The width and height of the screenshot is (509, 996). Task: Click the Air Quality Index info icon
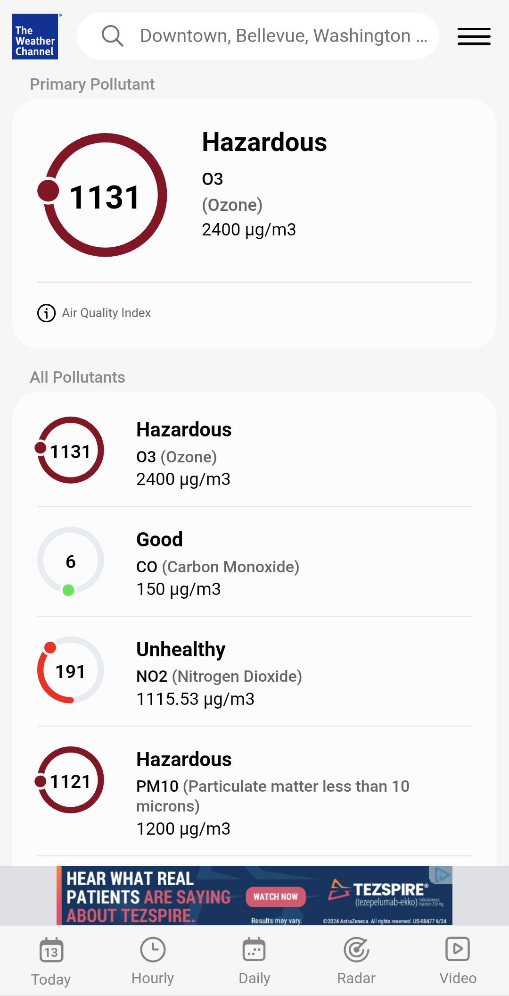(x=46, y=313)
